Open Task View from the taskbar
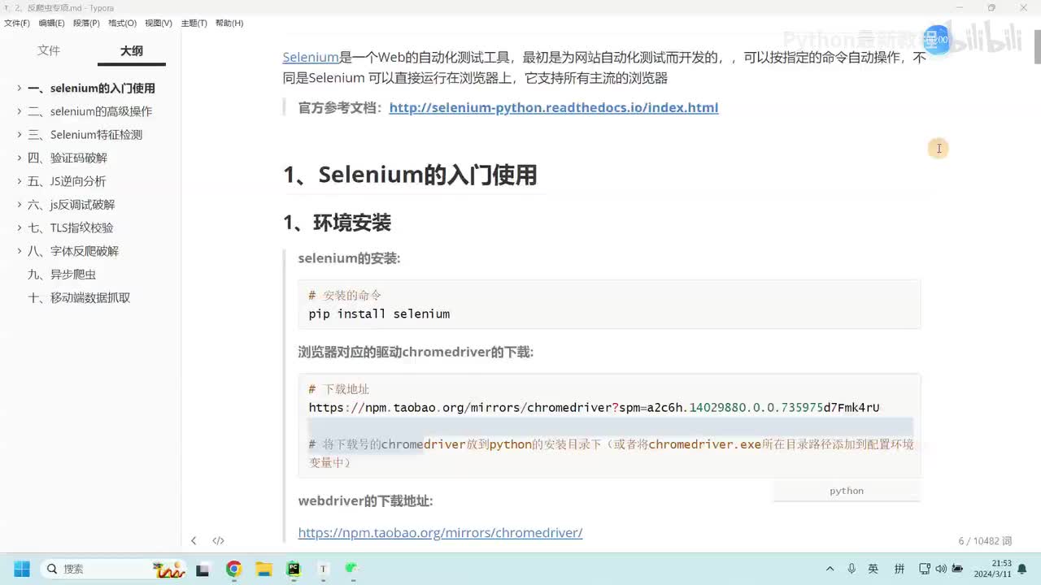Screen dimensions: 1041x585 203,569
